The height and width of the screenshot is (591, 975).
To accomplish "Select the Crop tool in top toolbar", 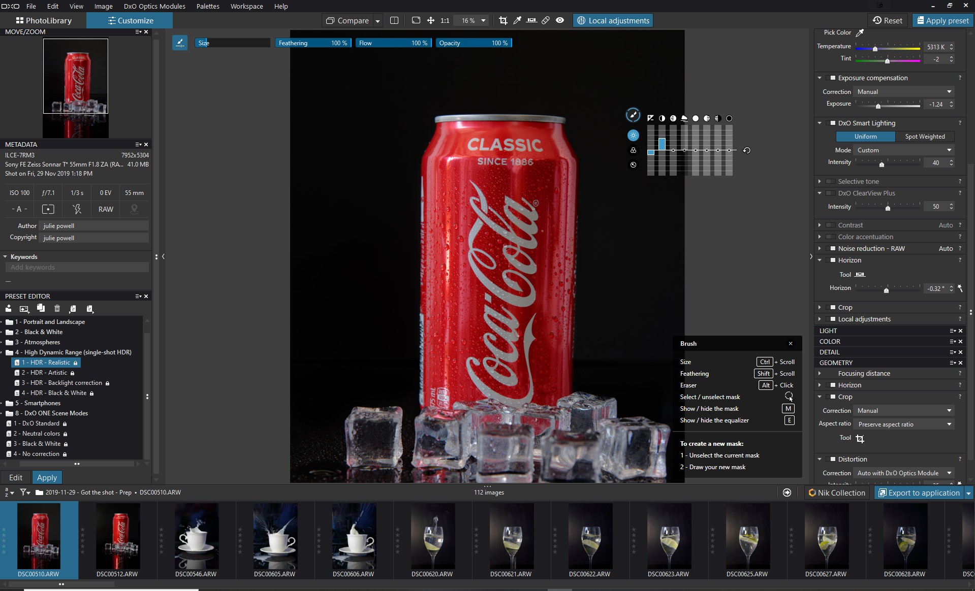I will [x=503, y=20].
